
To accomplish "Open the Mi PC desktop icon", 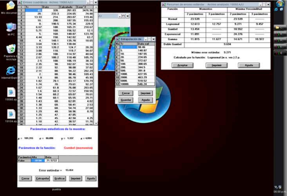I will point(11,27).
